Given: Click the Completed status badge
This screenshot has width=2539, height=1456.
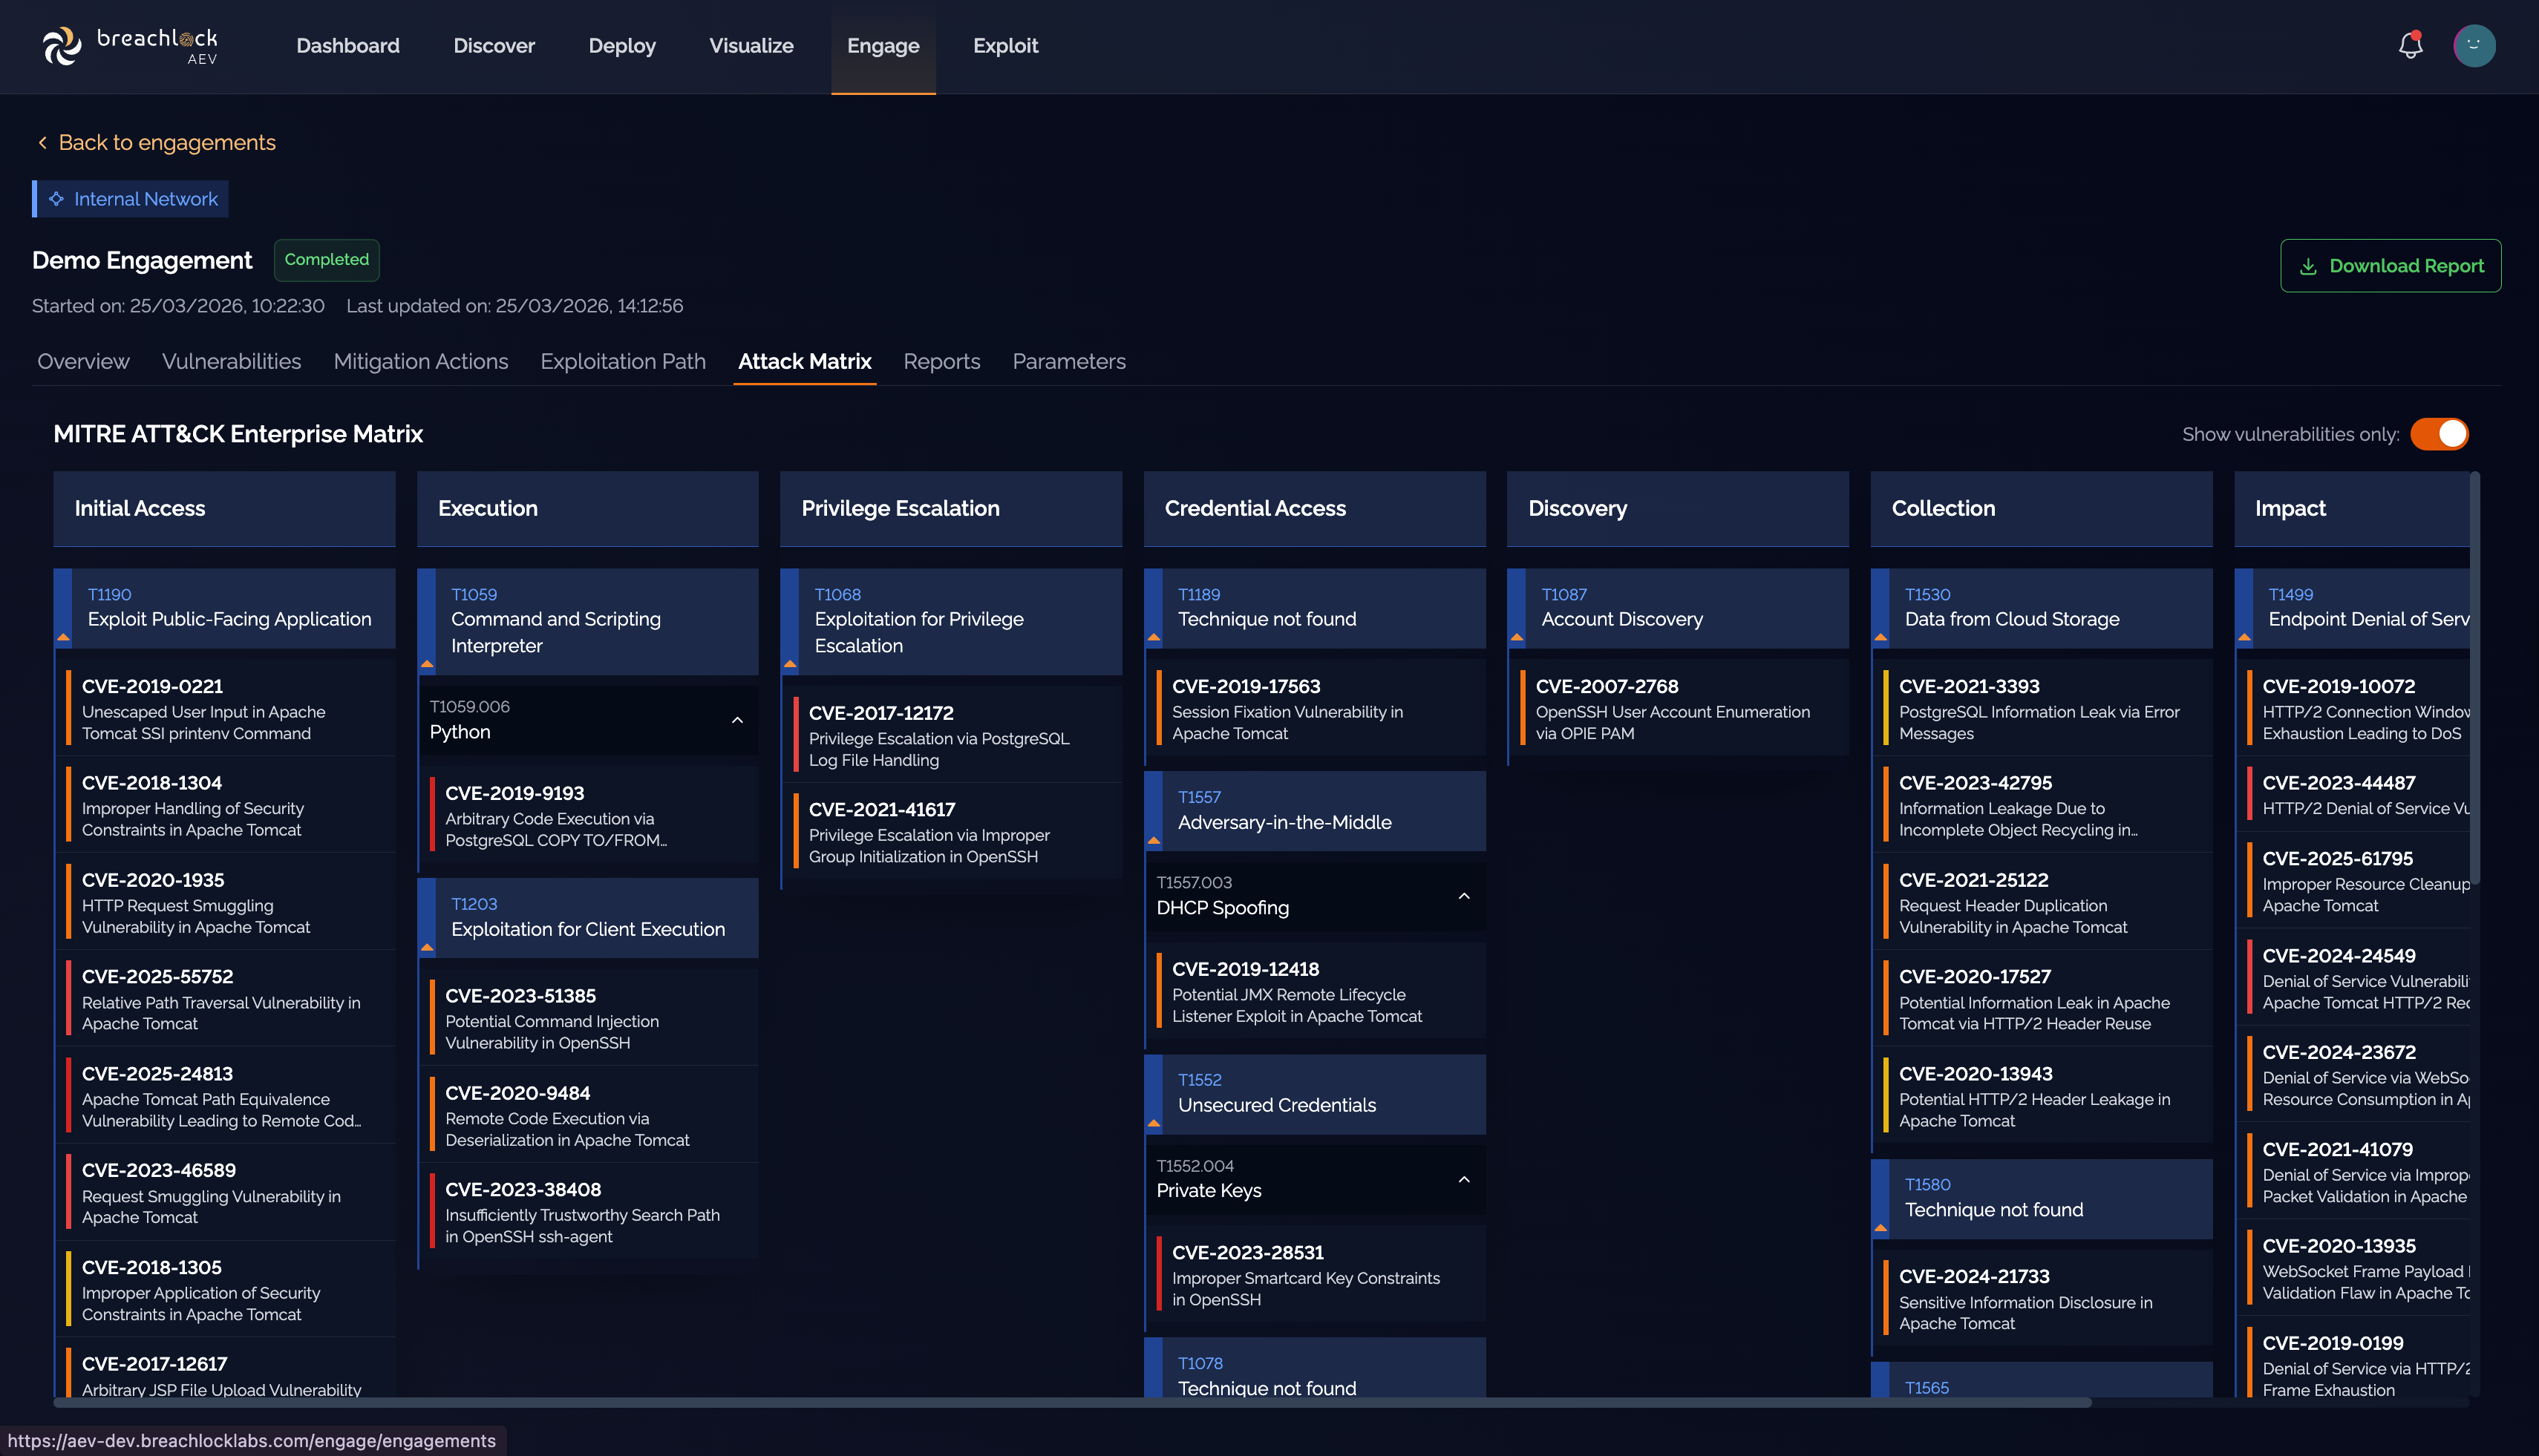Looking at the screenshot, I should tap(326, 260).
